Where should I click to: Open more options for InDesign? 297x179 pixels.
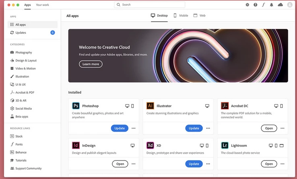point(134,164)
